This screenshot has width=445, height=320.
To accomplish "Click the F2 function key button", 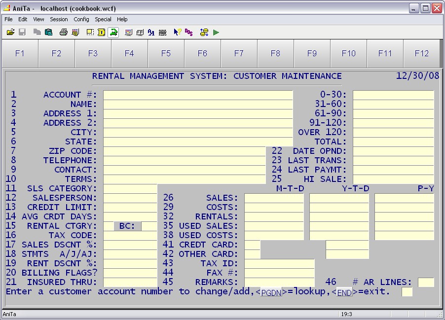I will pos(56,53).
